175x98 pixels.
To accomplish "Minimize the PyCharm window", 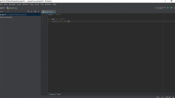I will [x=165, y=1].
